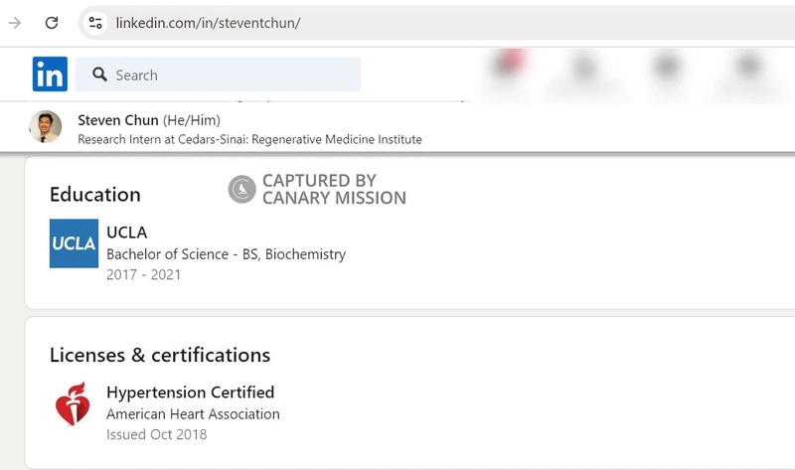Click the Hypertension Certified certification title

click(190, 392)
